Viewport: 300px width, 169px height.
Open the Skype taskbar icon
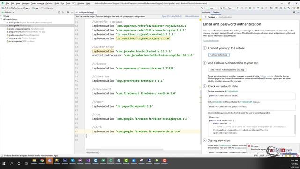(x=73, y=161)
